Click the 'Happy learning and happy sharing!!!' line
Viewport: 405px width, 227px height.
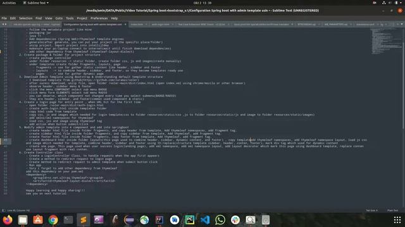(x=55, y=190)
